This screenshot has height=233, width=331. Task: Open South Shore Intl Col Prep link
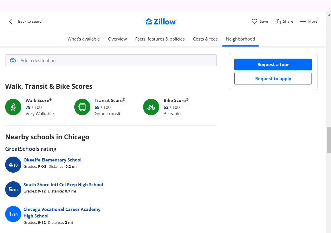[63, 184]
